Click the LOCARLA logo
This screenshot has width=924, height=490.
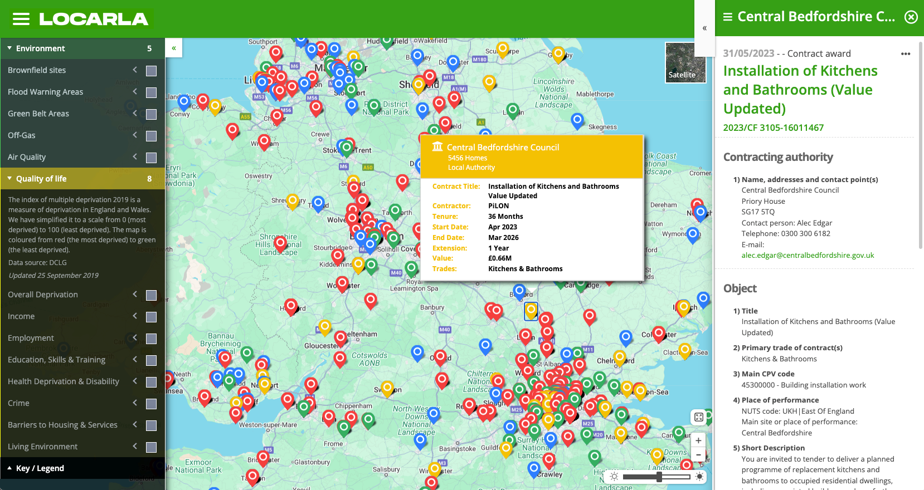(x=94, y=19)
